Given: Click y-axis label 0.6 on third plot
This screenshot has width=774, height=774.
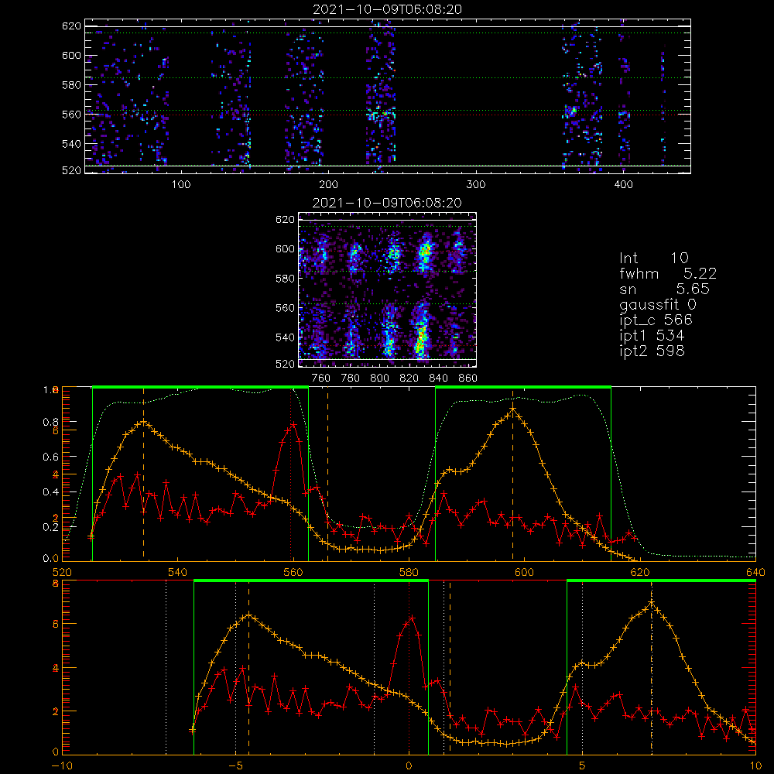Looking at the screenshot, I should (x=50, y=457).
